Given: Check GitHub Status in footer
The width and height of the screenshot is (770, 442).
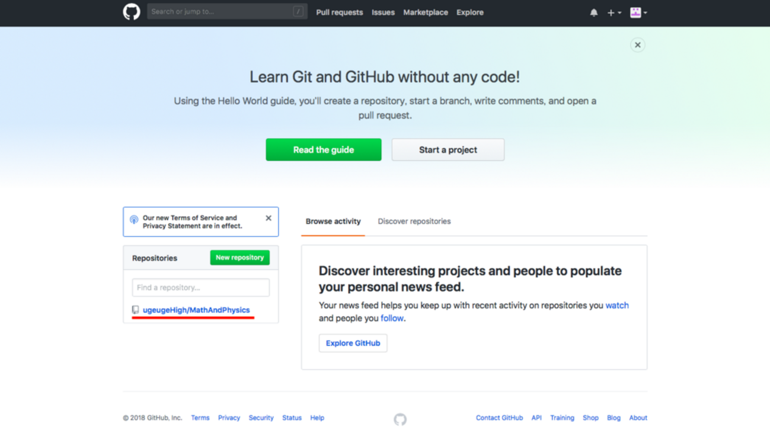Looking at the screenshot, I should tap(292, 418).
